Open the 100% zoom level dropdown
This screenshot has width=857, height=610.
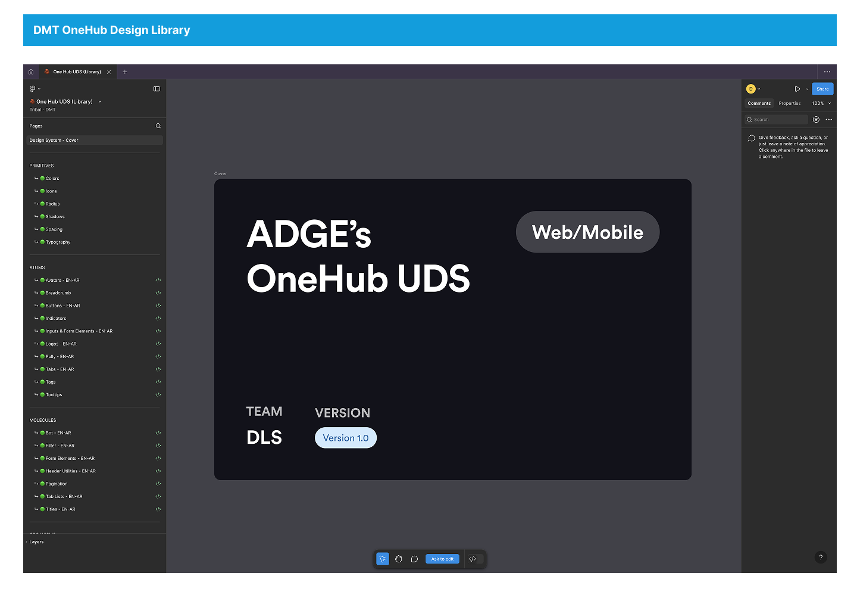click(x=821, y=104)
